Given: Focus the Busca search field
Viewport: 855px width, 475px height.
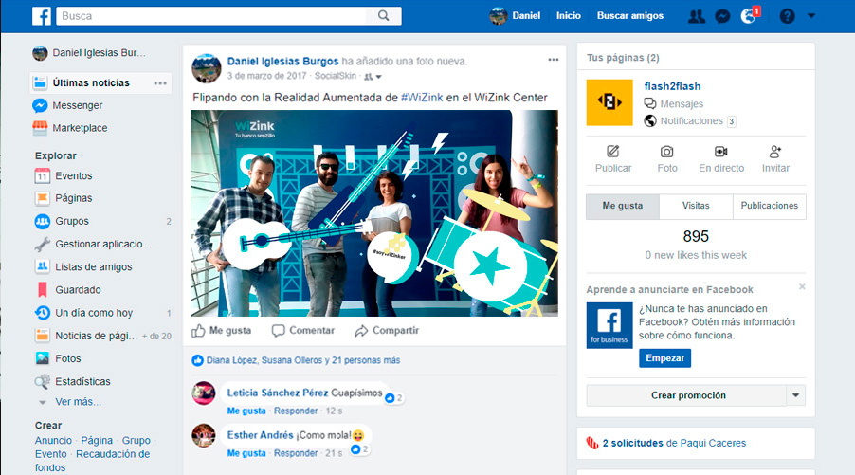Looking at the screenshot, I should (211, 16).
